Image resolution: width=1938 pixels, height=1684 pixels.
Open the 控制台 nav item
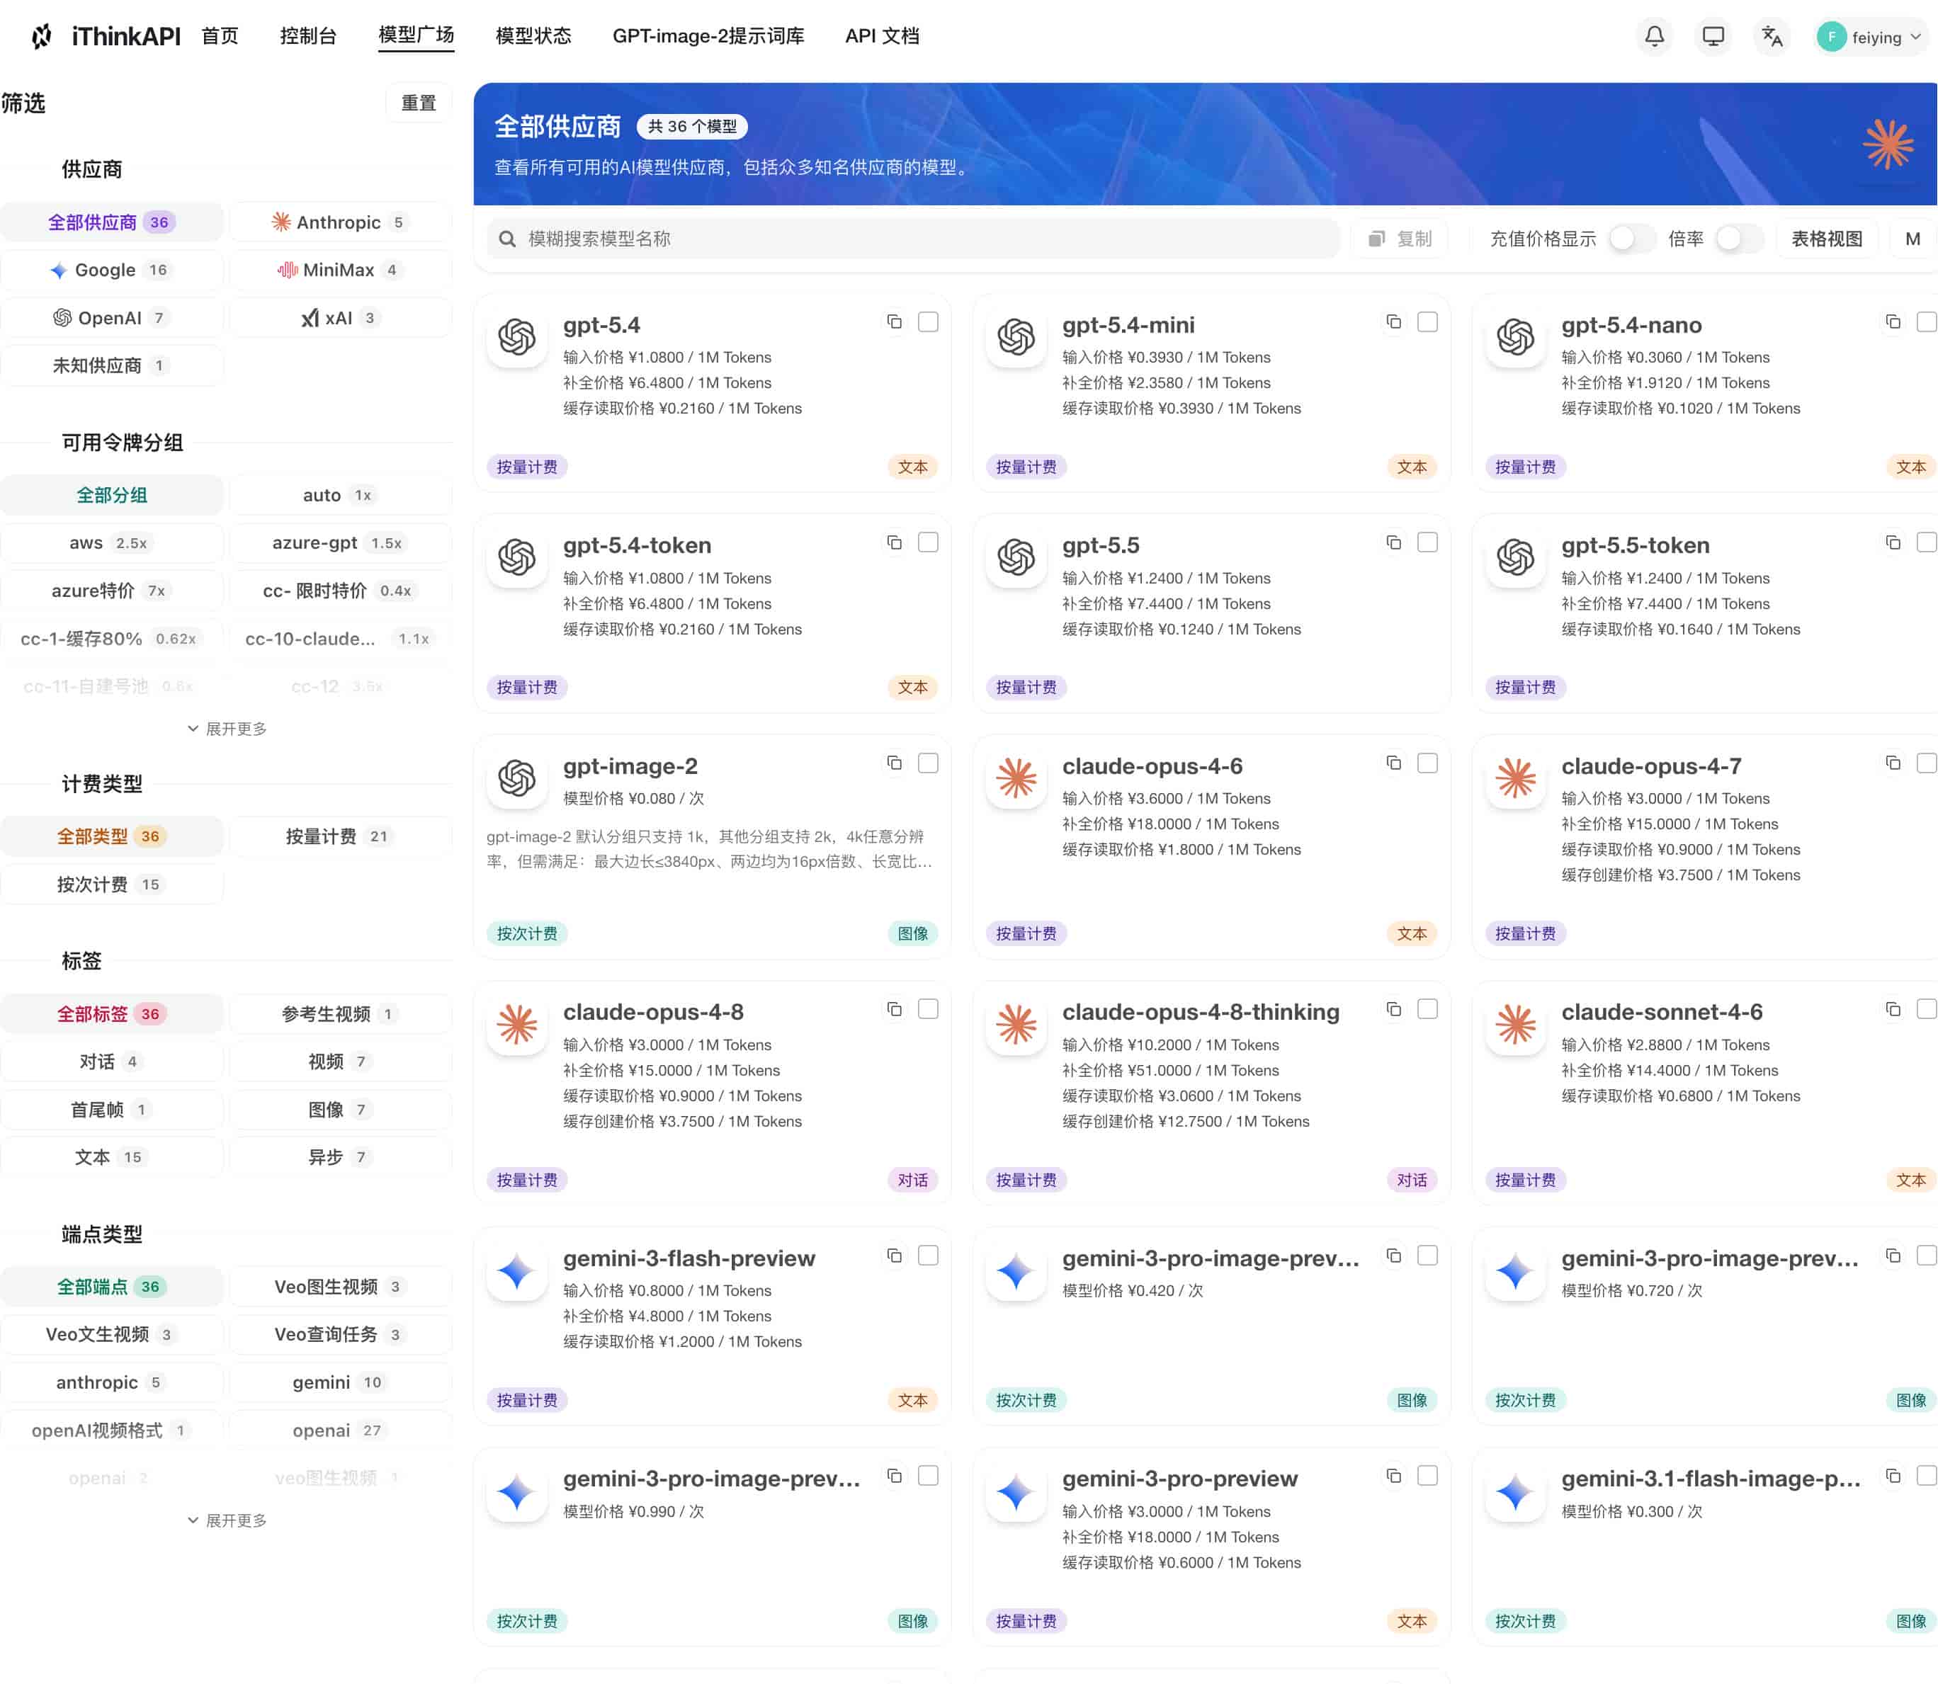pos(308,35)
